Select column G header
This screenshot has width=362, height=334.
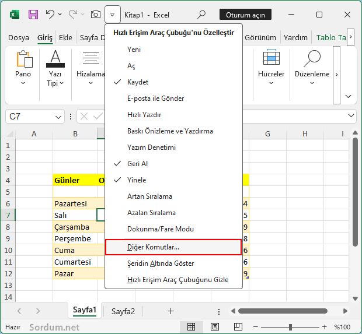(267, 133)
